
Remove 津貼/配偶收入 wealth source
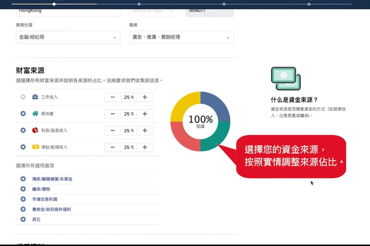(x=23, y=147)
